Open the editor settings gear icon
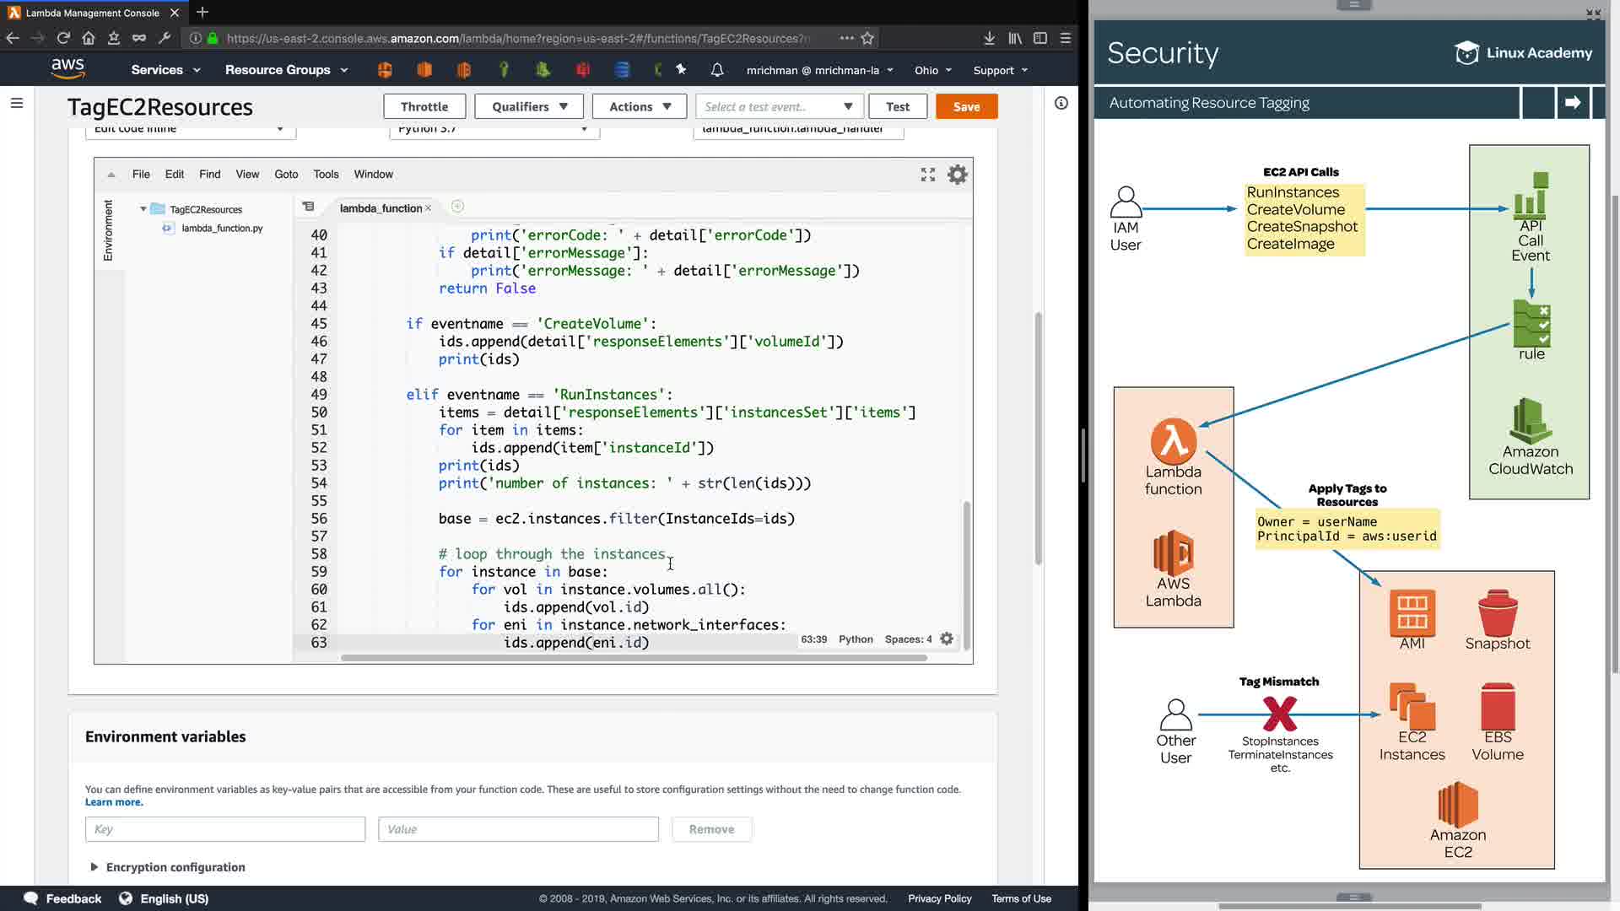 point(957,175)
